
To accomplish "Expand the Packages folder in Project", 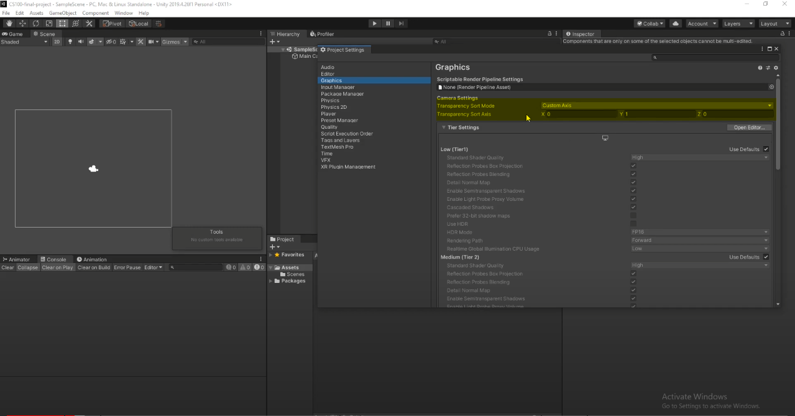I will (x=271, y=281).
